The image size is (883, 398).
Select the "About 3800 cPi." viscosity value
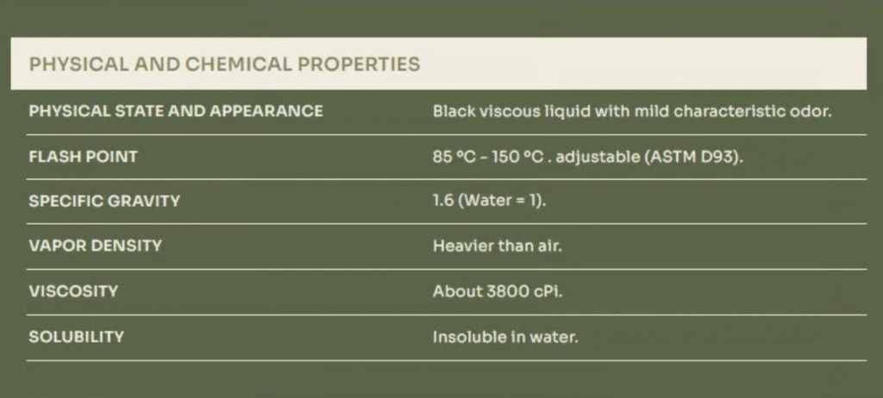tap(498, 291)
